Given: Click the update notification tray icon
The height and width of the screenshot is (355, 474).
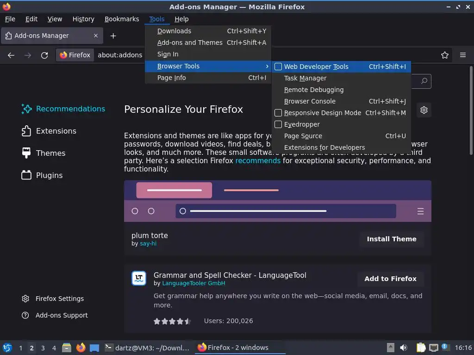Looking at the screenshot, I should [x=445, y=347].
